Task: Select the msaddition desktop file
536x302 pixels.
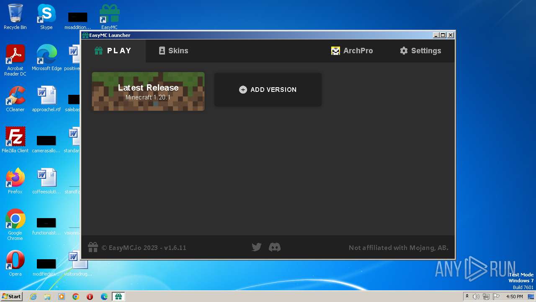Action: coord(78,20)
